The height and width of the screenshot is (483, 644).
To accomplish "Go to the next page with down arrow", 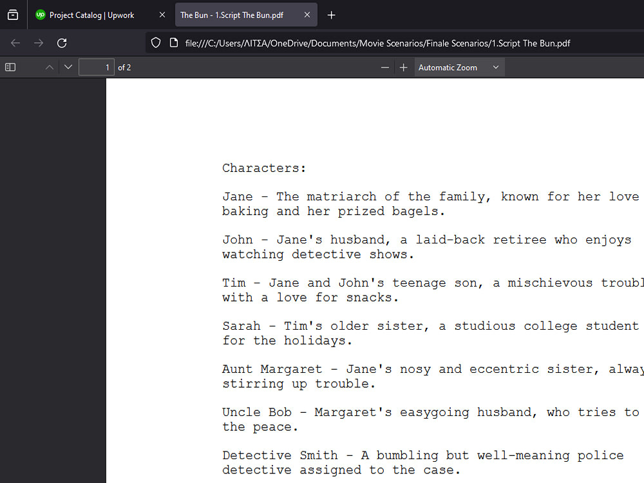I will point(67,66).
